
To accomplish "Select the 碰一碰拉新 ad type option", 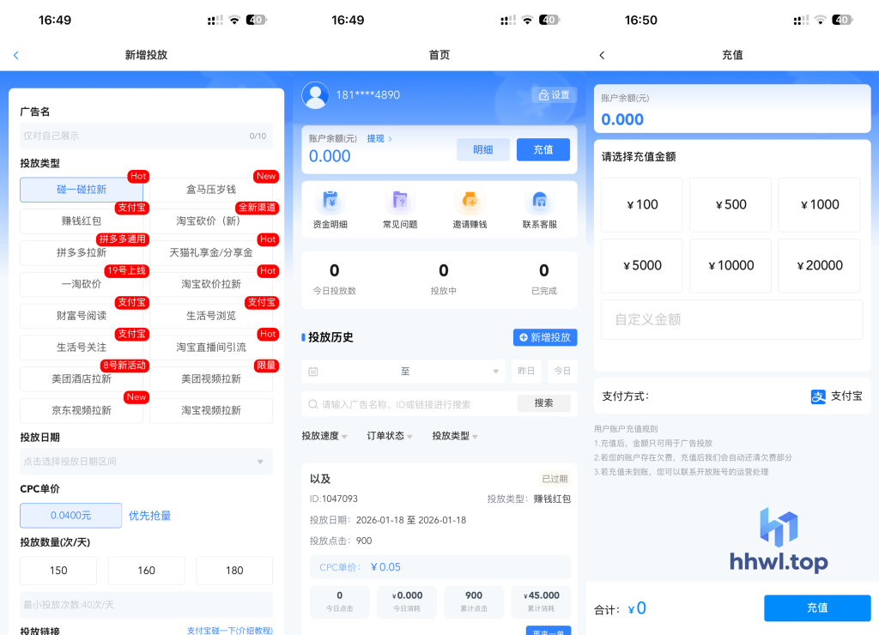I will 82,188.
